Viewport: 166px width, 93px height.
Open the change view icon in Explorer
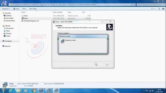coord(152,9)
